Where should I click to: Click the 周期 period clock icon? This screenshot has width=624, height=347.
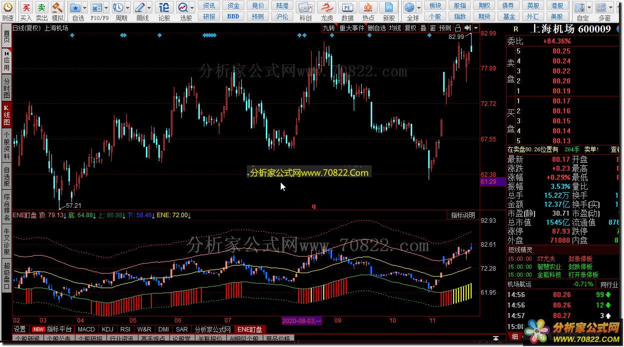tap(118, 7)
